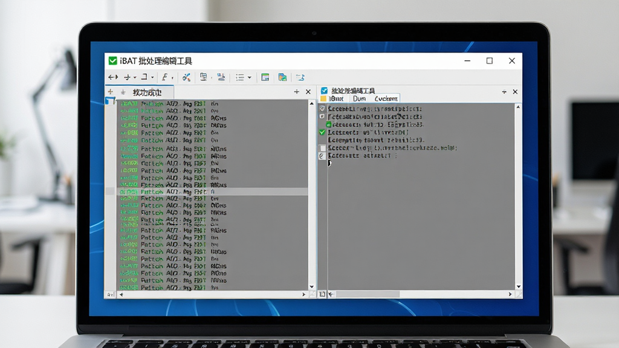Click the pictures gallery toolbar icon
Viewport: 619px width, 348px height.
tap(282, 77)
